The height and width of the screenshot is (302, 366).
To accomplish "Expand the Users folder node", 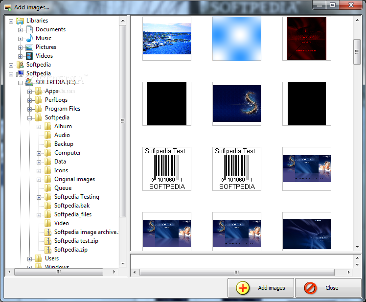I will point(29,259).
